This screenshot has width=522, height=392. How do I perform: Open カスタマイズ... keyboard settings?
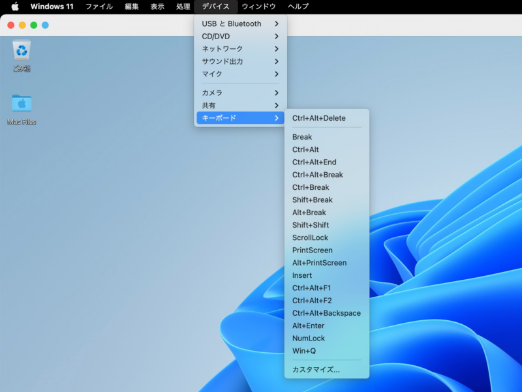pyautogui.click(x=327, y=370)
